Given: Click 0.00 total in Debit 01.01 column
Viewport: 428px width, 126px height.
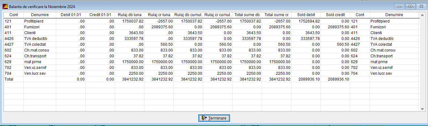Looking at the screenshot, I should (x=81, y=79).
